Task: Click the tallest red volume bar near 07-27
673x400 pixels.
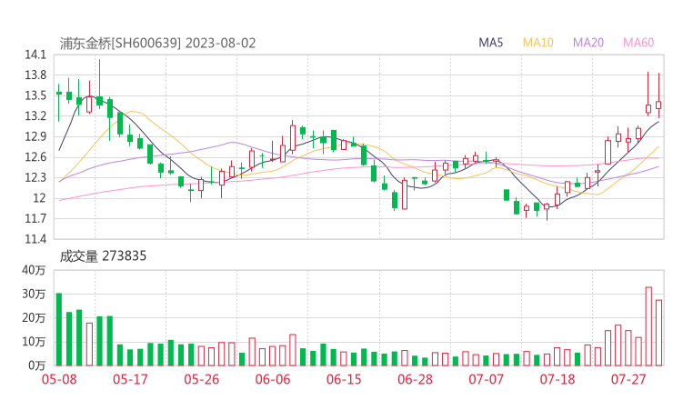Action: click(648, 326)
